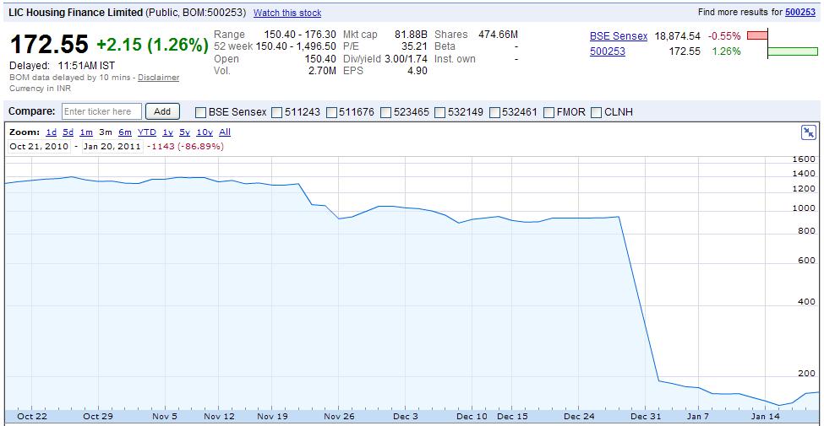
Task: Focus the Enter ticker here field
Action: (x=102, y=111)
